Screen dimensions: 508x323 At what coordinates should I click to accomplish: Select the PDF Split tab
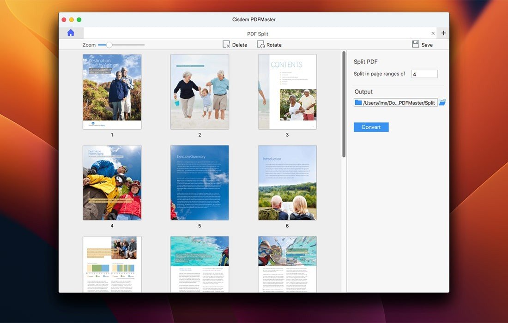coord(257,34)
